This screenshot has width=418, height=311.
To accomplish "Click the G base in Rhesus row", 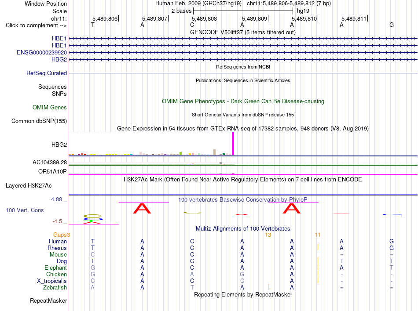I will coord(391,248).
